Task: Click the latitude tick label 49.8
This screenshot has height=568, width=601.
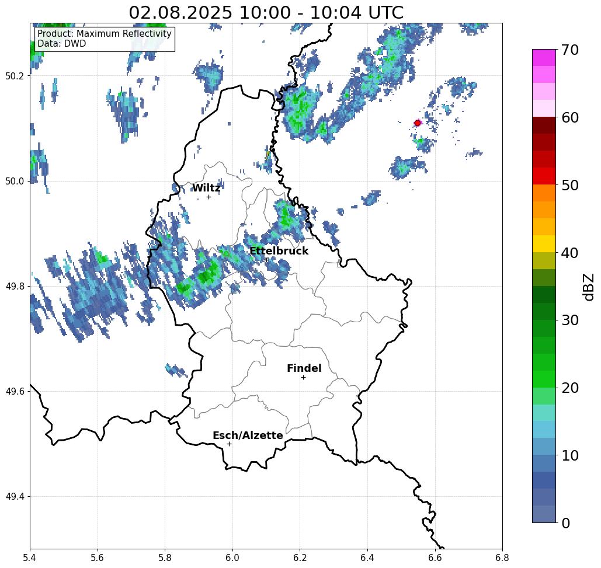Action: tap(15, 287)
